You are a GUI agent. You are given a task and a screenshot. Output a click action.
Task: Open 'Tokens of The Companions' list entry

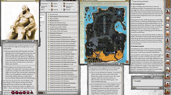63,29
